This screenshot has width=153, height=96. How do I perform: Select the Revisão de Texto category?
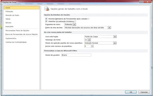(x=22, y=15)
